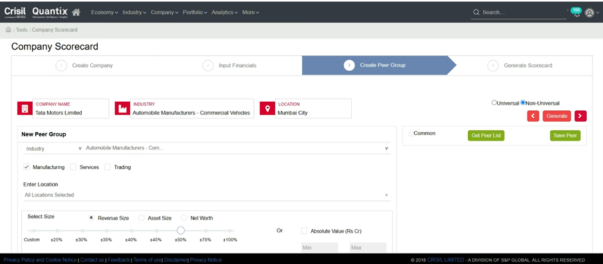Open the Industry navbar dropdown
The image size is (603, 264).
point(134,12)
